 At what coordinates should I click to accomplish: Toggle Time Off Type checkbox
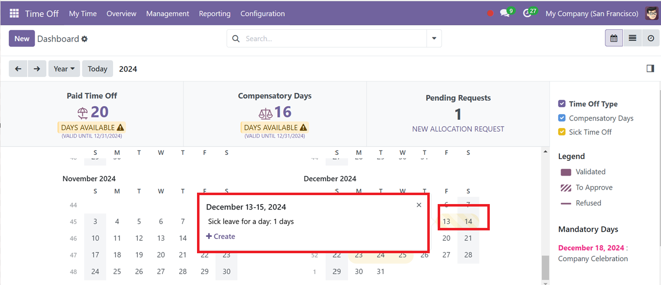pos(562,104)
